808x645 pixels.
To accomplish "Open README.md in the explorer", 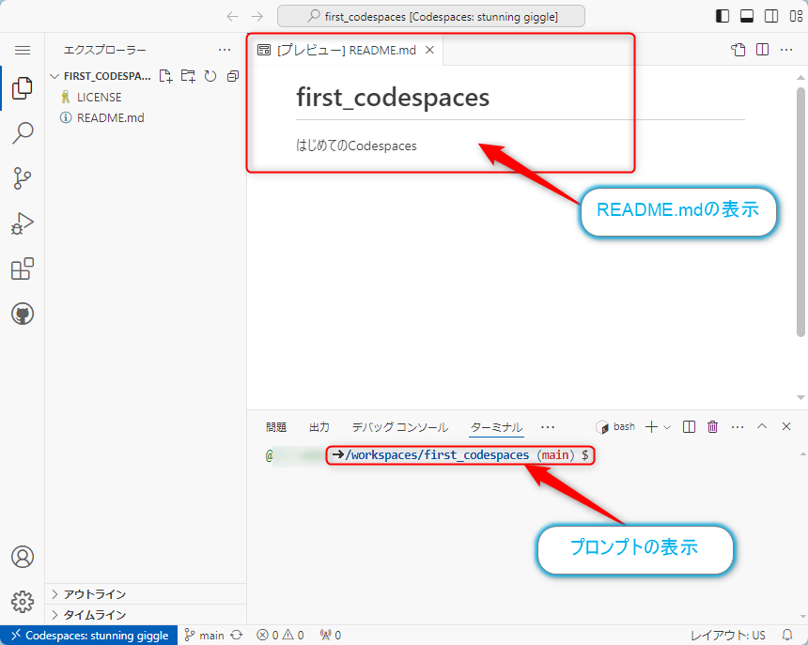I will pos(110,118).
